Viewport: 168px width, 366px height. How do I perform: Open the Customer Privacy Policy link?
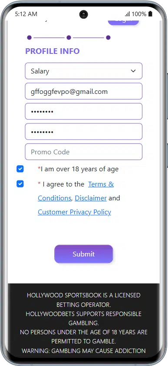pos(74,212)
